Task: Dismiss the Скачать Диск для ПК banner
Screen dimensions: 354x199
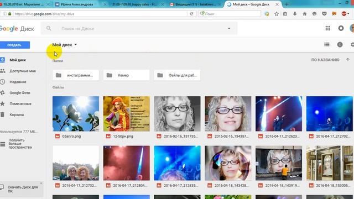Action: click(41, 183)
